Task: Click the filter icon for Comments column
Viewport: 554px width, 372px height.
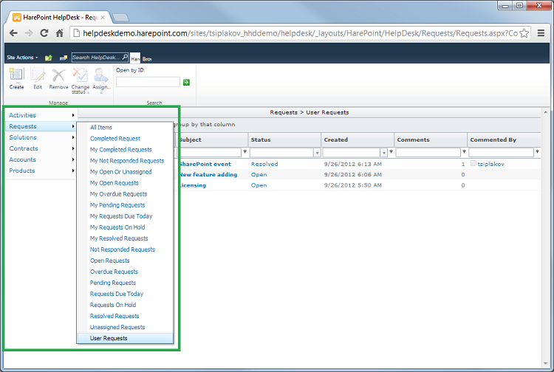Action: [465, 152]
